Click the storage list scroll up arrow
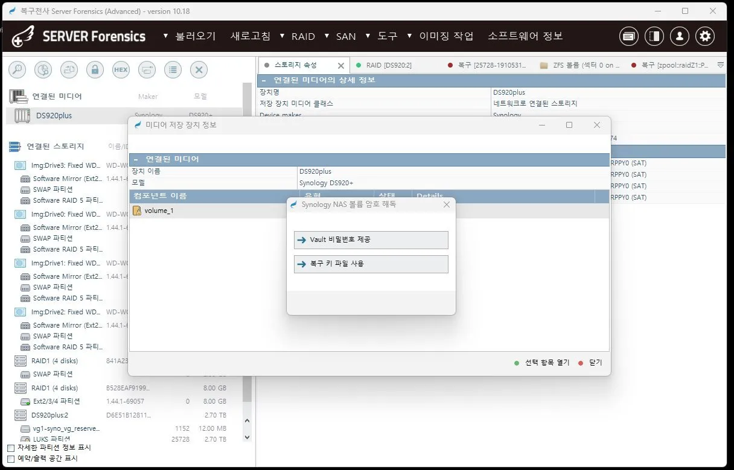Image resolution: width=734 pixels, height=470 pixels. 247,421
